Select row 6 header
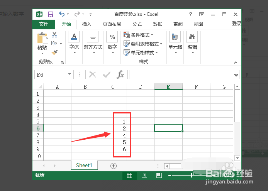Screen dimensions: 268x191 [38, 128]
